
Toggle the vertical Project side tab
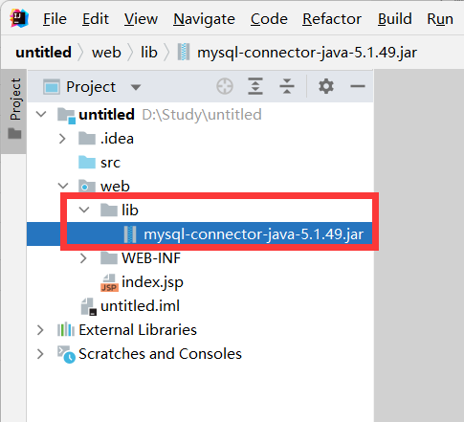pyautogui.click(x=14, y=109)
